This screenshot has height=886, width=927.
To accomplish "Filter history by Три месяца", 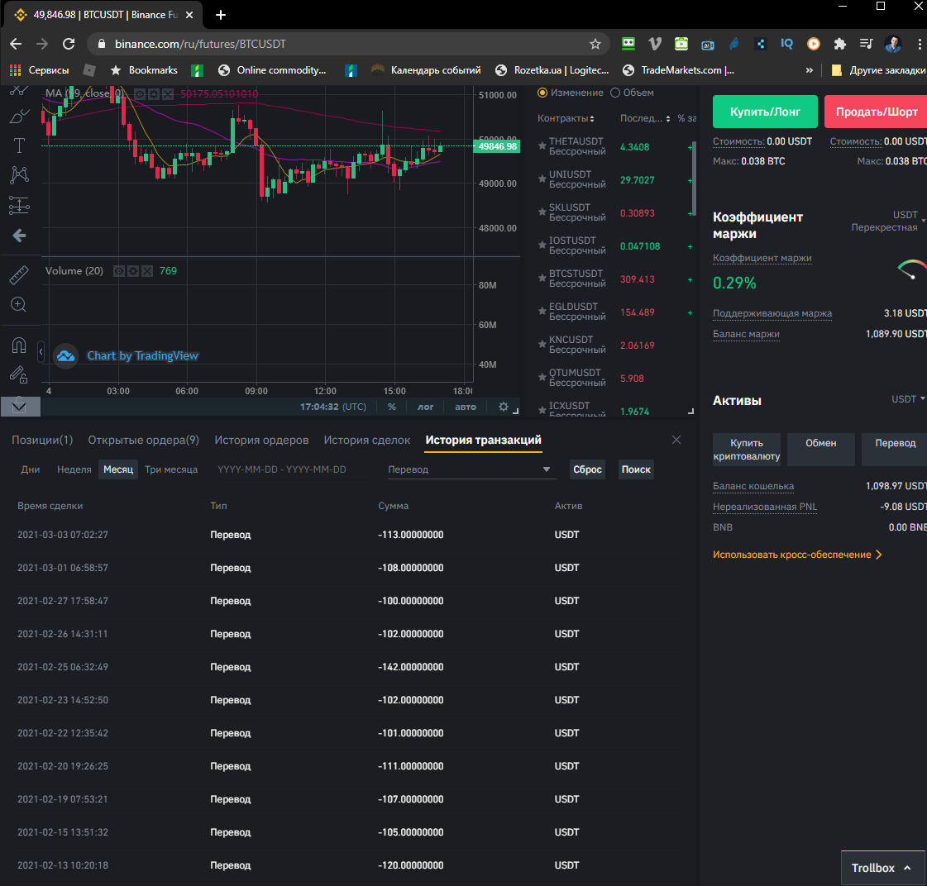I will [171, 469].
